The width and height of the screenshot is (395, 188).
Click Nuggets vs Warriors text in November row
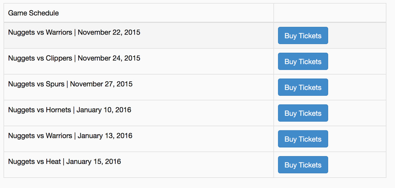pos(40,32)
